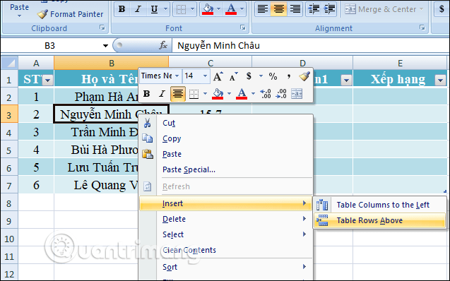Screen dimensions: 450x281
Task: Click the Paste dropdown arrow
Action: 19,16
